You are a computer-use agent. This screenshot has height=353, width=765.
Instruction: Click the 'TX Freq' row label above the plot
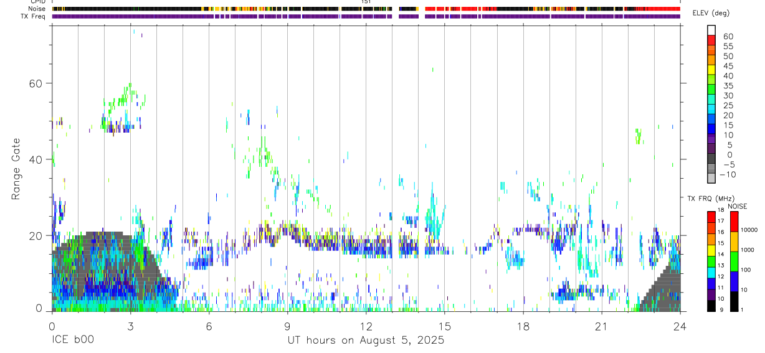coord(34,16)
